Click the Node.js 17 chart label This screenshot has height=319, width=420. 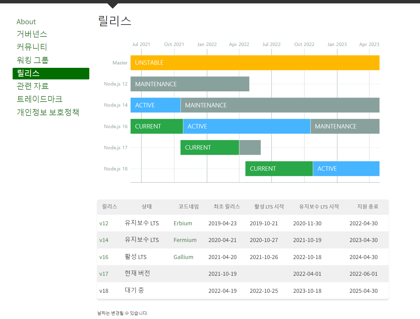point(116,148)
